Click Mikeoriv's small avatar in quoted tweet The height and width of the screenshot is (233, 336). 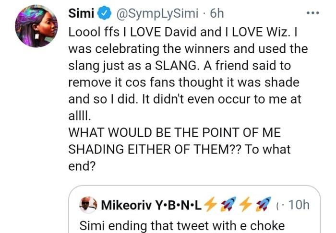tap(87, 205)
